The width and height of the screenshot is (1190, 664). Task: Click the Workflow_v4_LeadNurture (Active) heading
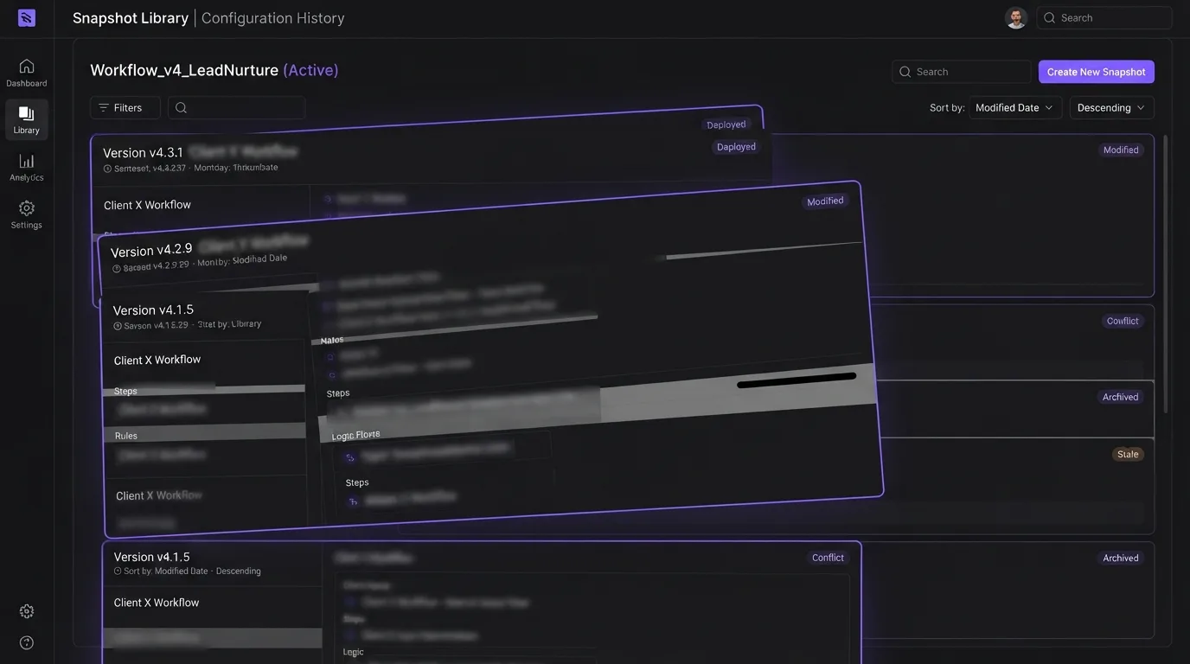click(x=214, y=70)
